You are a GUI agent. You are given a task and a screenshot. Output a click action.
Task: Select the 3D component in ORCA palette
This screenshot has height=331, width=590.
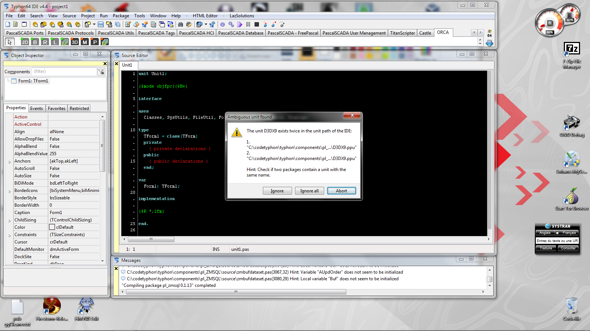[x=74, y=42]
